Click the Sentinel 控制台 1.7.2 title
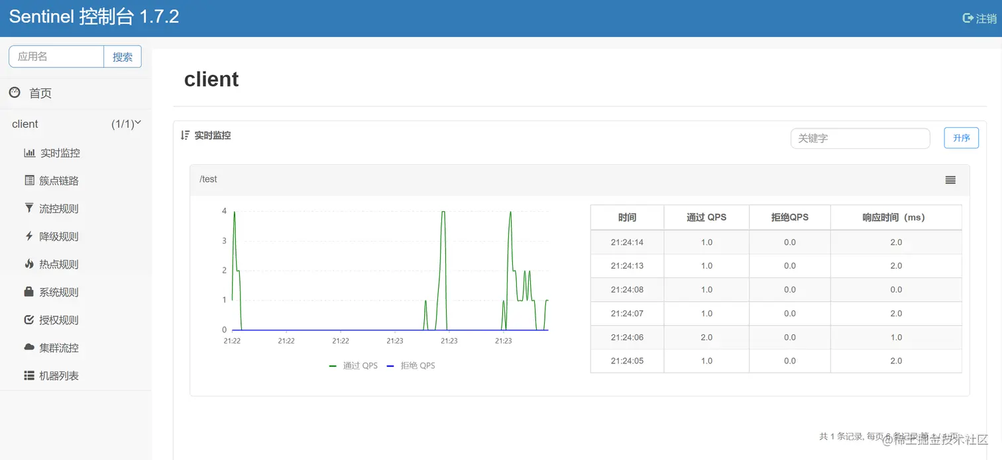The height and width of the screenshot is (460, 1002). click(x=94, y=17)
